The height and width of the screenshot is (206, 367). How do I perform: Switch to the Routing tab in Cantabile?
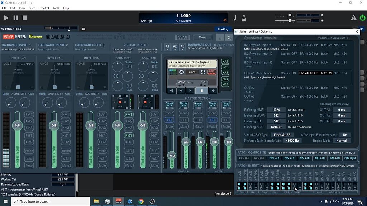pos(223,29)
